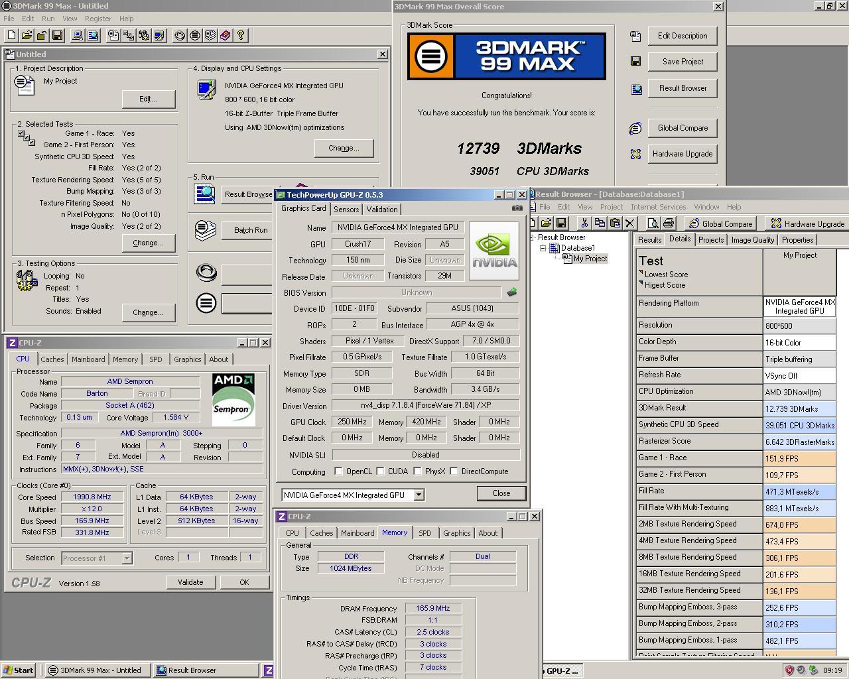Click the Print Preview icon in Result Browser toolbar
Screen dimensions: 849x679
click(x=653, y=223)
